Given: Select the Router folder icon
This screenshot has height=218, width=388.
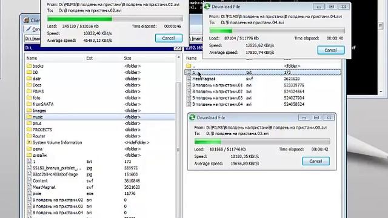Looking at the screenshot, I should [29, 136].
